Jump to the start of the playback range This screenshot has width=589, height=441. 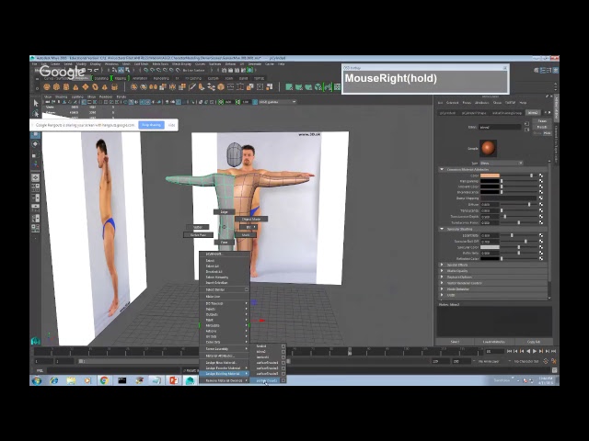point(509,351)
